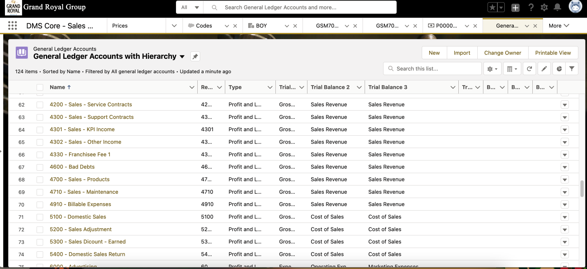
Task: Open the filters funnel icon
Action: click(572, 69)
